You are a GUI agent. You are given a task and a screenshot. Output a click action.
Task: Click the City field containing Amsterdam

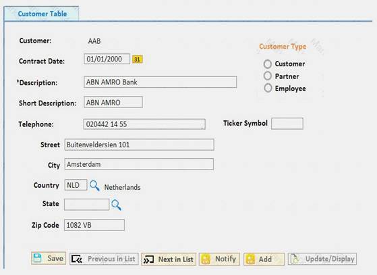click(x=139, y=164)
